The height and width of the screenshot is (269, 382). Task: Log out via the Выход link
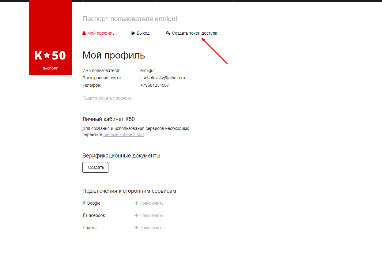pyautogui.click(x=143, y=33)
